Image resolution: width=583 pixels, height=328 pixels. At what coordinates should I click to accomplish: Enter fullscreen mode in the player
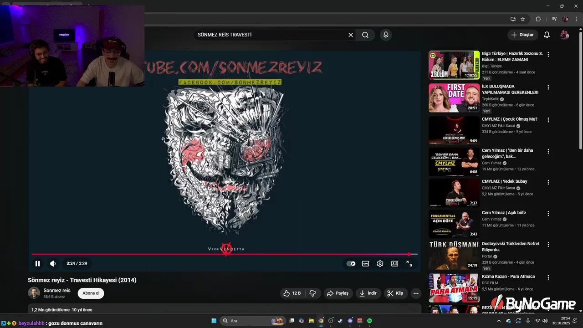[x=409, y=263]
